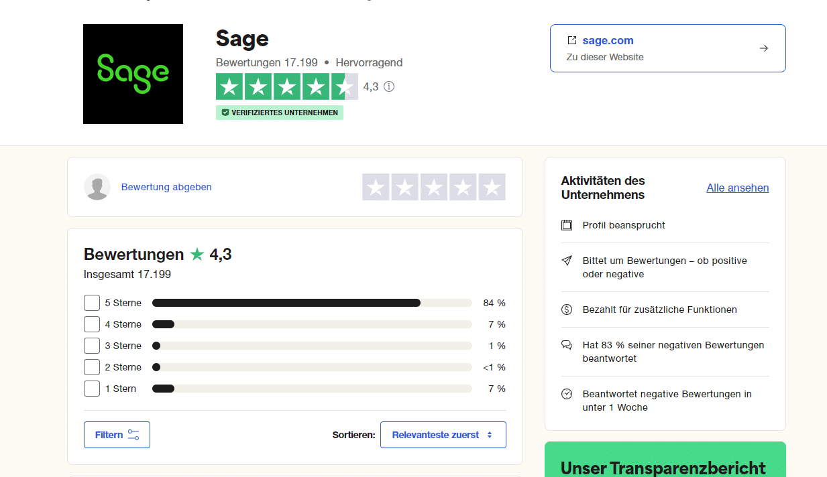Open the Alle ansehen link
Image resolution: width=827 pixels, height=477 pixels.
click(737, 188)
